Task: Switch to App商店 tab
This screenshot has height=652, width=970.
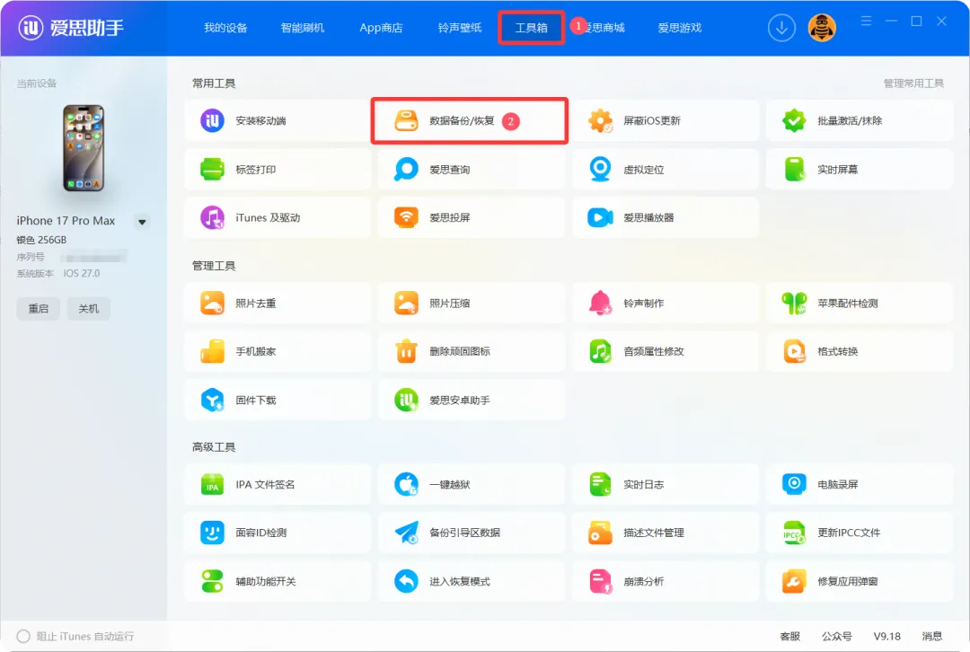Action: 381,28
